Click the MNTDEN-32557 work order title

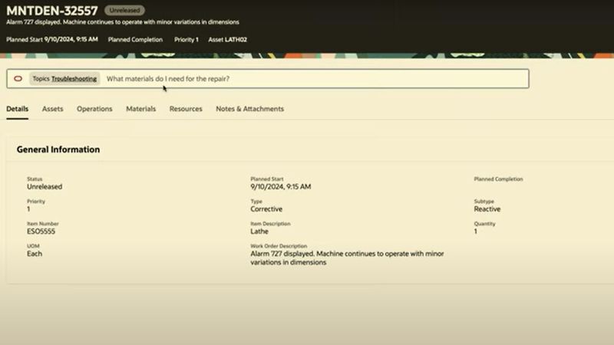point(51,11)
